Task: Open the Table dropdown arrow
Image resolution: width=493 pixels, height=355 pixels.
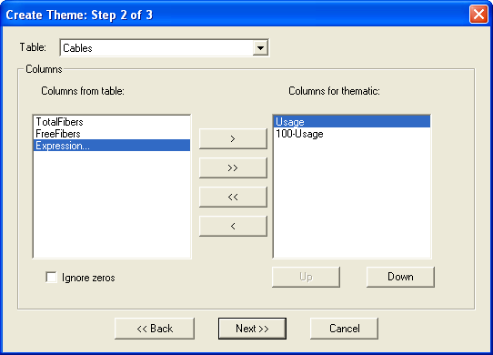Action: 260,48
